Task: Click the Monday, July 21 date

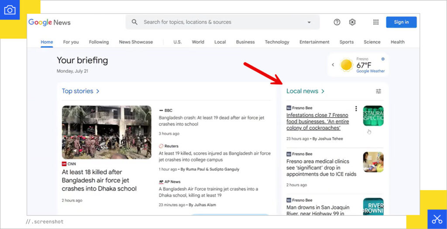Action: pos(72,71)
